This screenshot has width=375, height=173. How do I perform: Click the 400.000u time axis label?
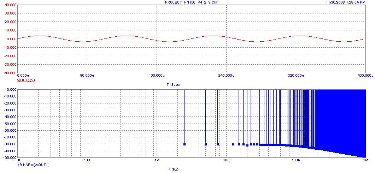click(x=365, y=76)
